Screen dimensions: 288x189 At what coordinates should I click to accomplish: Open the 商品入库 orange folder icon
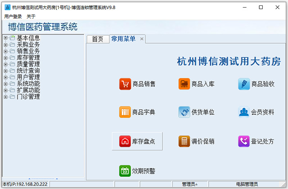click(x=184, y=84)
